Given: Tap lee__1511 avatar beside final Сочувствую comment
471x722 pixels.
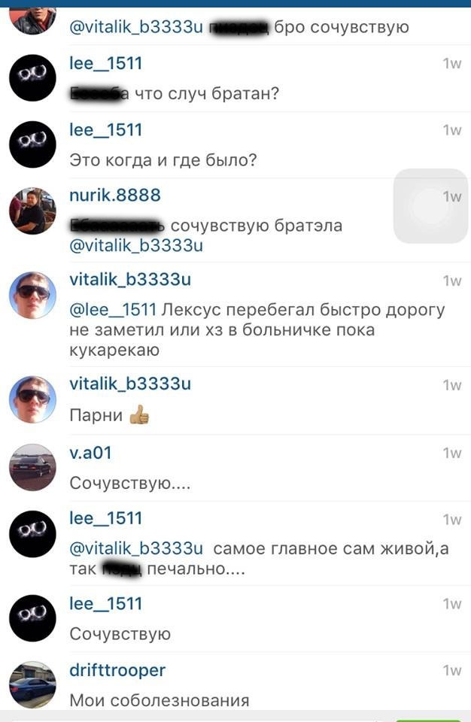Looking at the screenshot, I should pos(32,618).
